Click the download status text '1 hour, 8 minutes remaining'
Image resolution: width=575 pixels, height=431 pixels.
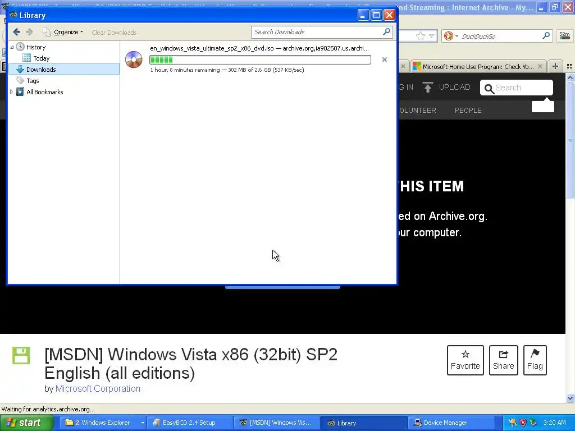pos(185,70)
